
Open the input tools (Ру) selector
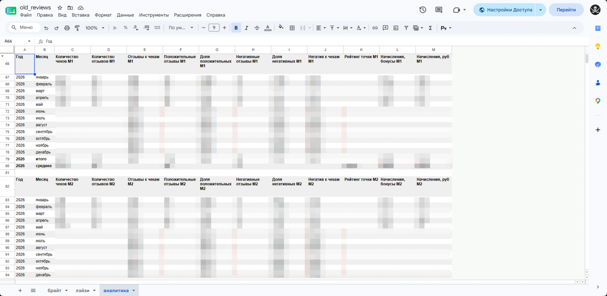tap(446, 28)
